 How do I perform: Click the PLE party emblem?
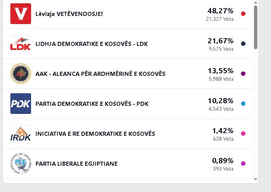point(21,164)
